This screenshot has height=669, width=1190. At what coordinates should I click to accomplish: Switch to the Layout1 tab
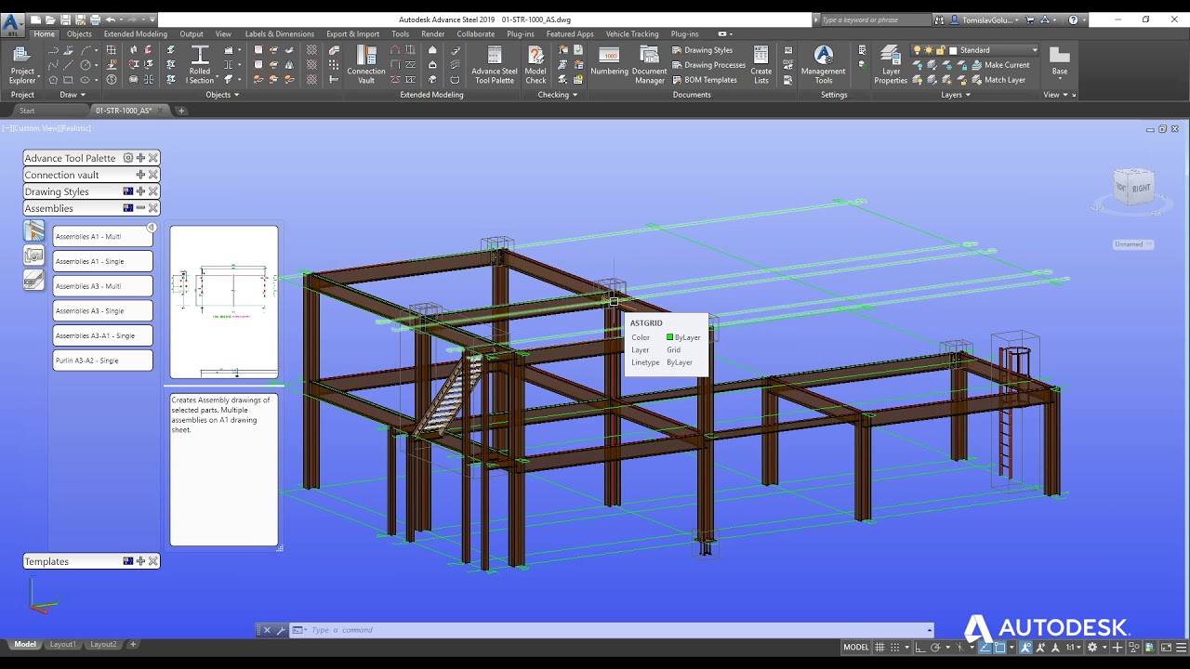coord(63,644)
